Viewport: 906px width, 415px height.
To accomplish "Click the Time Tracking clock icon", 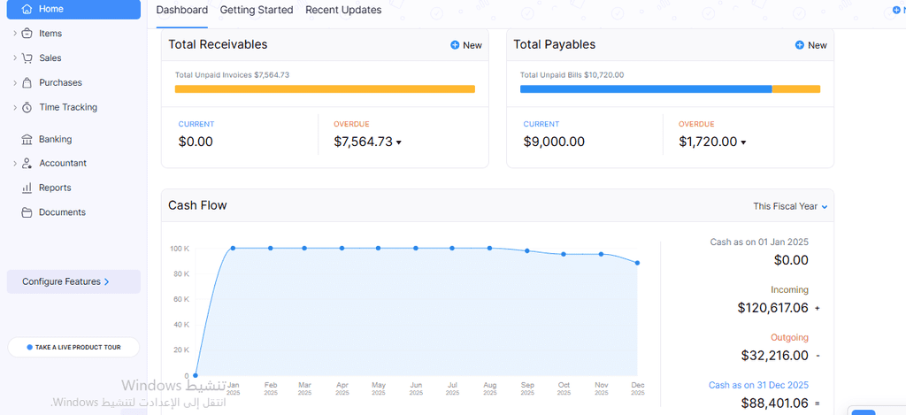I will [27, 108].
